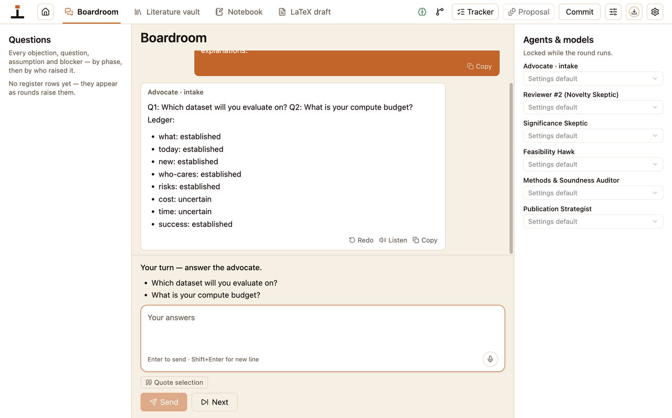This screenshot has height=418, width=672.
Task: Click the Agents & models heading
Action: point(559,40)
